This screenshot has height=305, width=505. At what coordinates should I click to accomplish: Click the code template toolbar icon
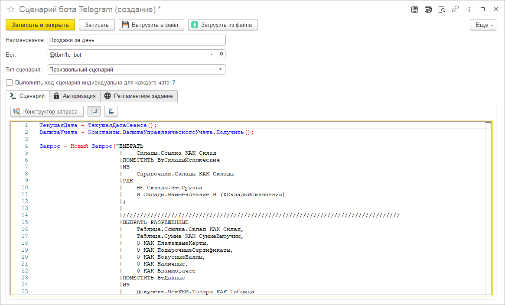click(x=94, y=111)
